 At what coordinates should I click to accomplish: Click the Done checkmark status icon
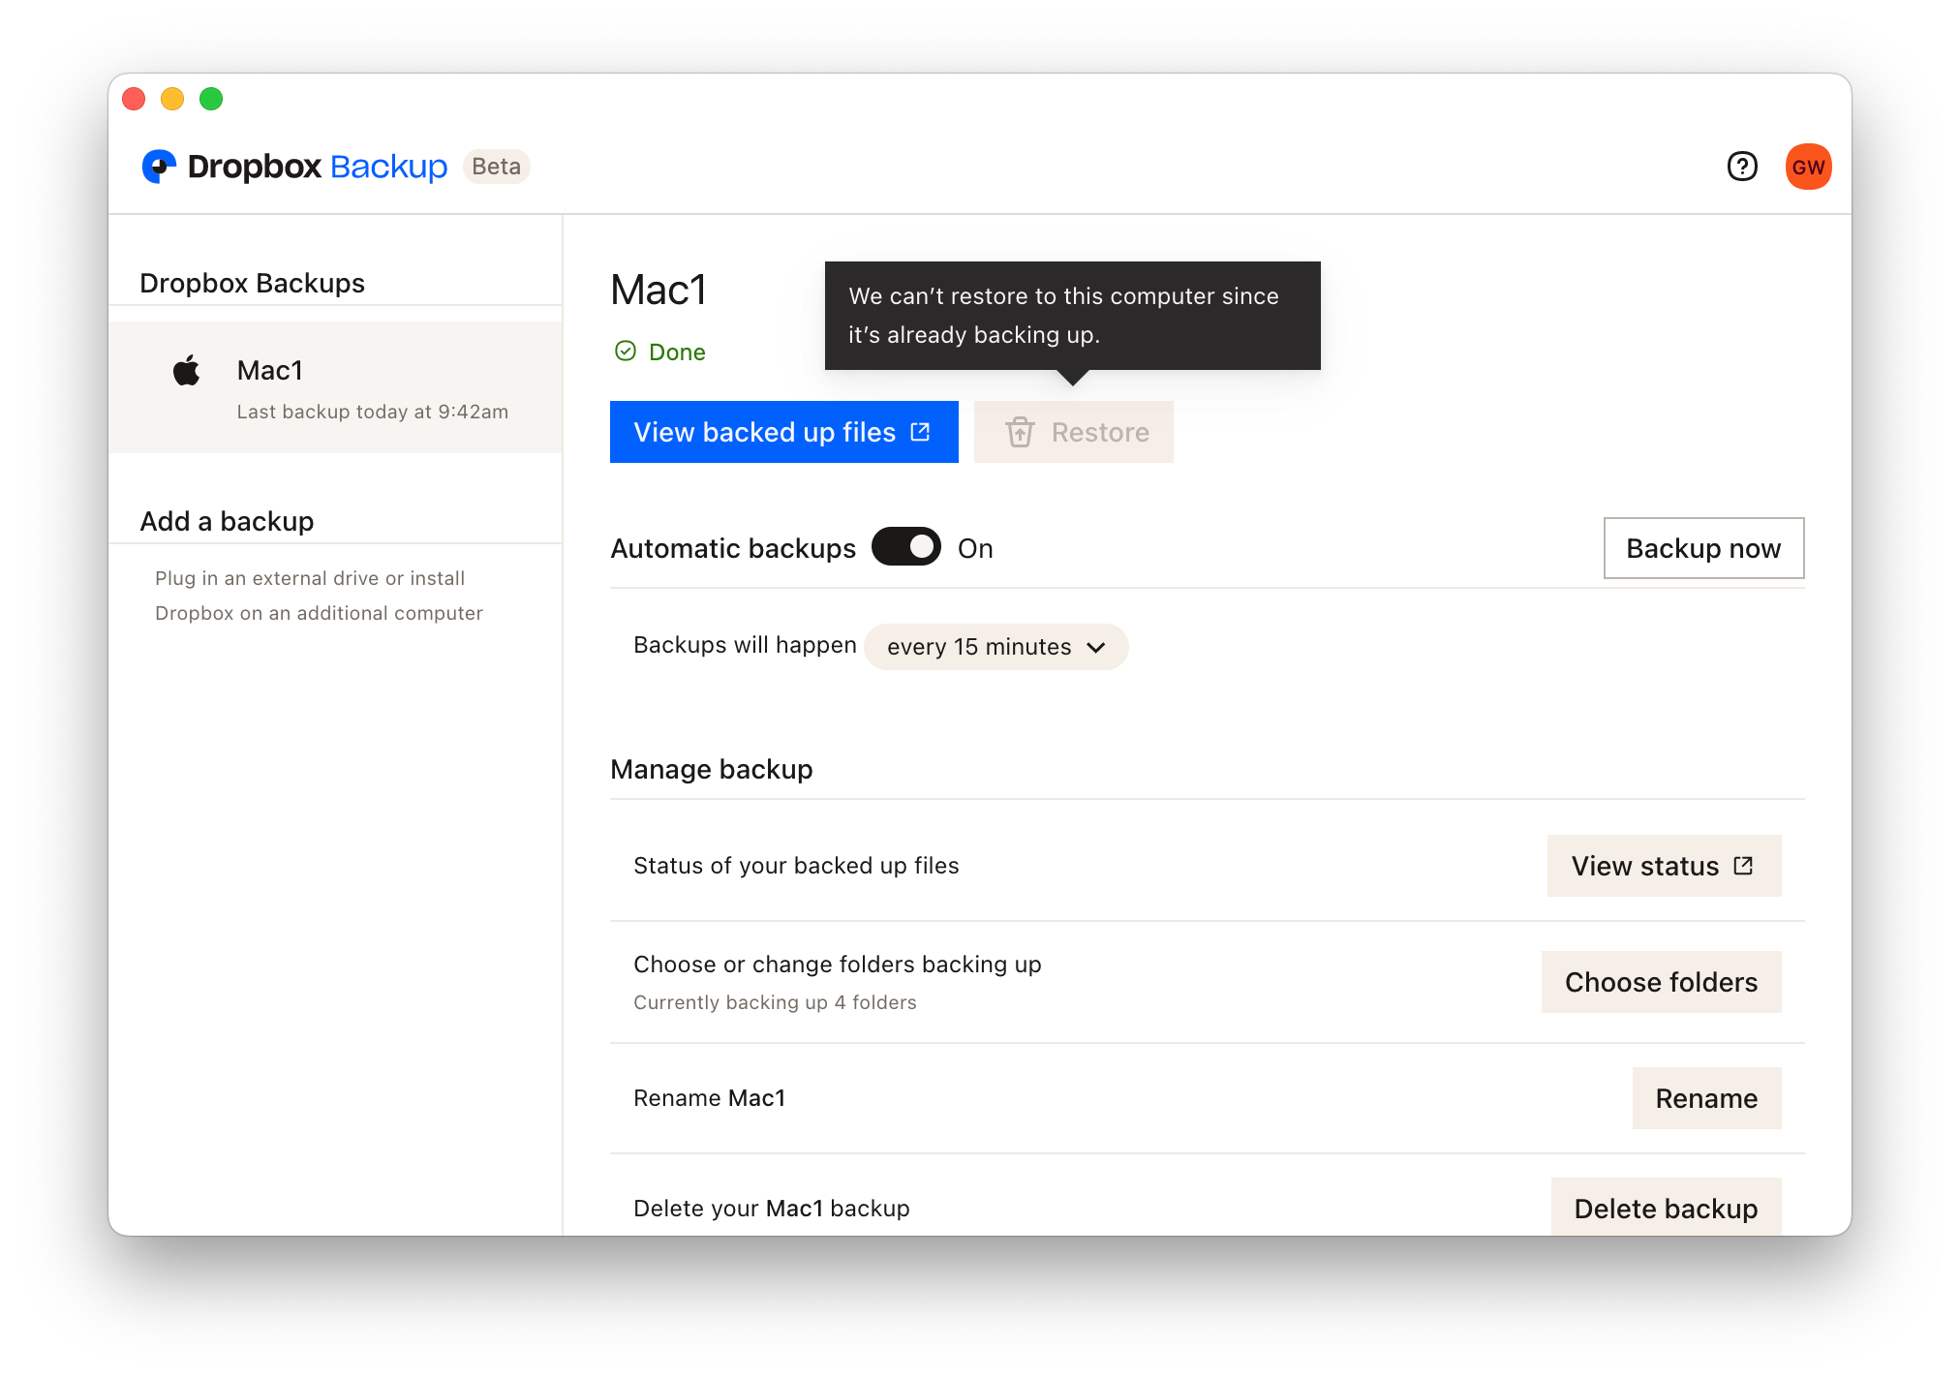(624, 351)
